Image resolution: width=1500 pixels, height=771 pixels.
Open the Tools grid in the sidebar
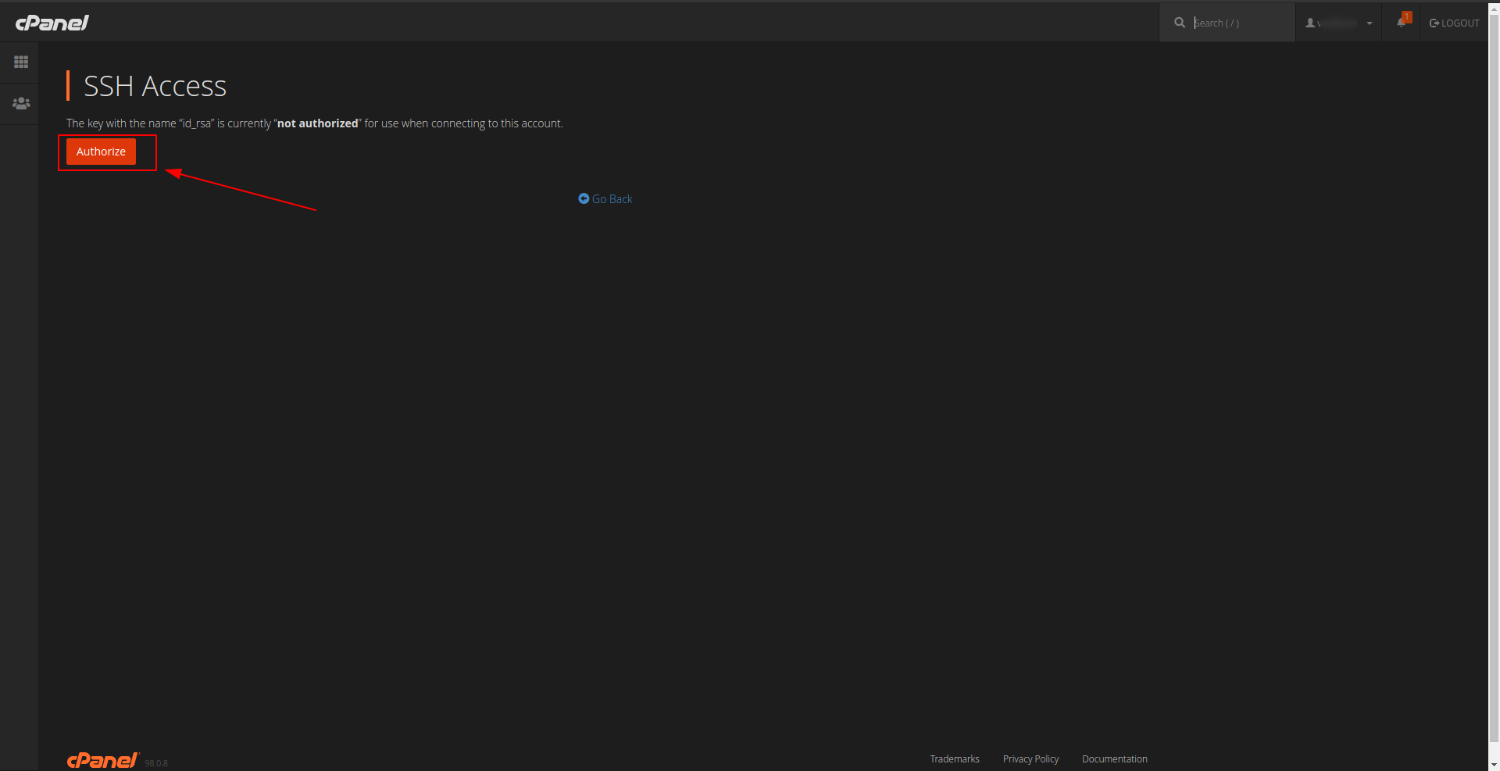[x=21, y=62]
